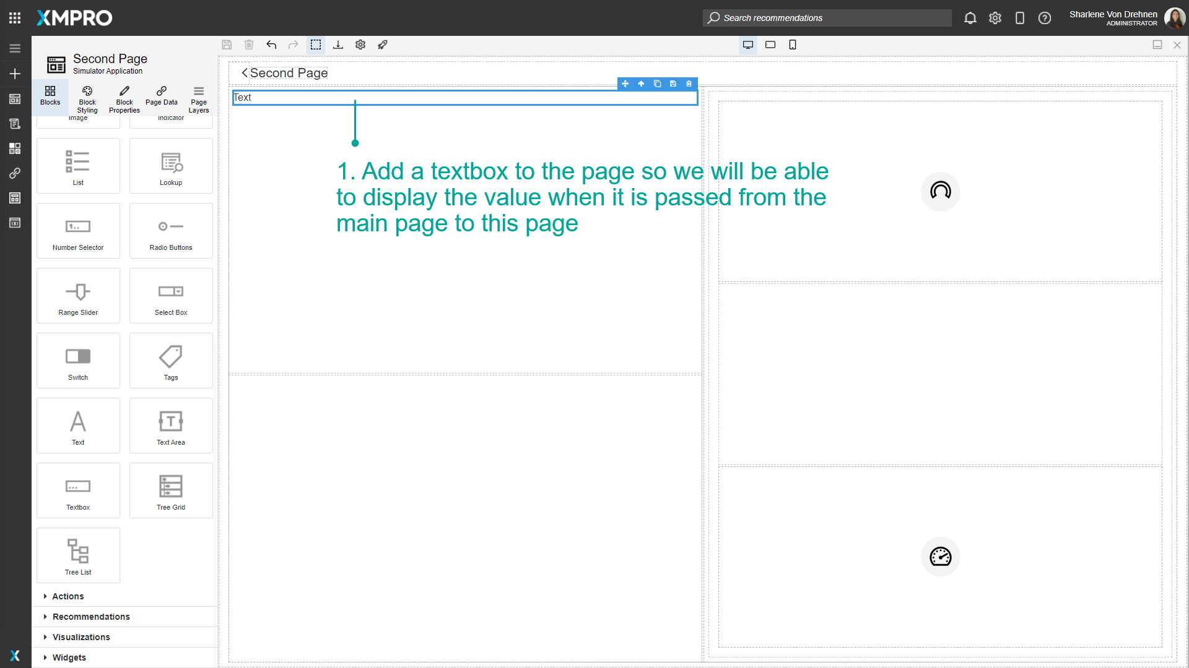
Task: Click the Search recommendations field
Action: pos(827,18)
